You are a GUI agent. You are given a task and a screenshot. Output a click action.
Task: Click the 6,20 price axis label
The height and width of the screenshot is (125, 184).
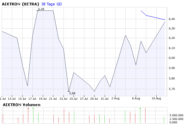click(x=172, y=38)
